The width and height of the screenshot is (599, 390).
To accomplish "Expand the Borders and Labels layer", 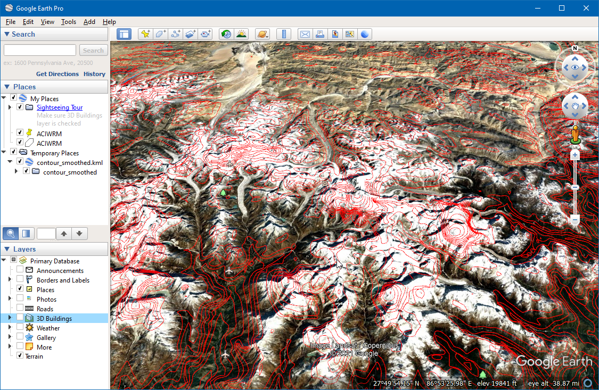I will [x=10, y=280].
